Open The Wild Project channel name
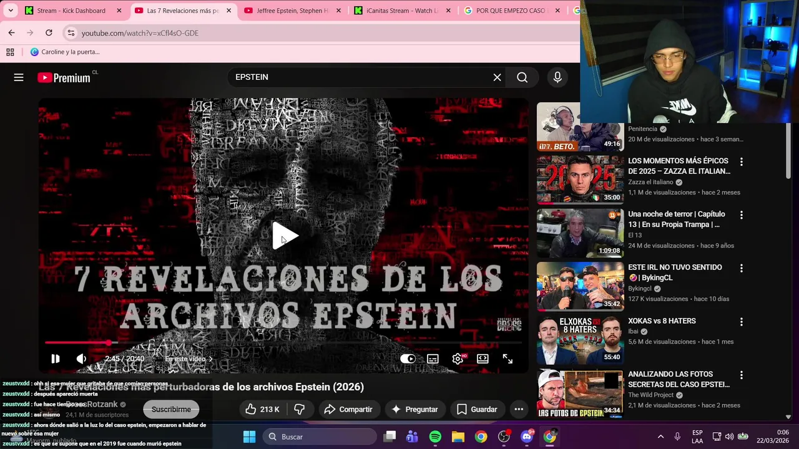This screenshot has width=799, height=449. pos(651,395)
